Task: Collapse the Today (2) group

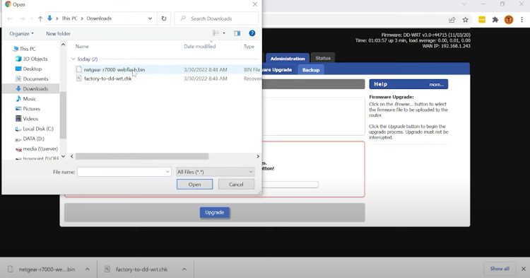Action: 73,59
